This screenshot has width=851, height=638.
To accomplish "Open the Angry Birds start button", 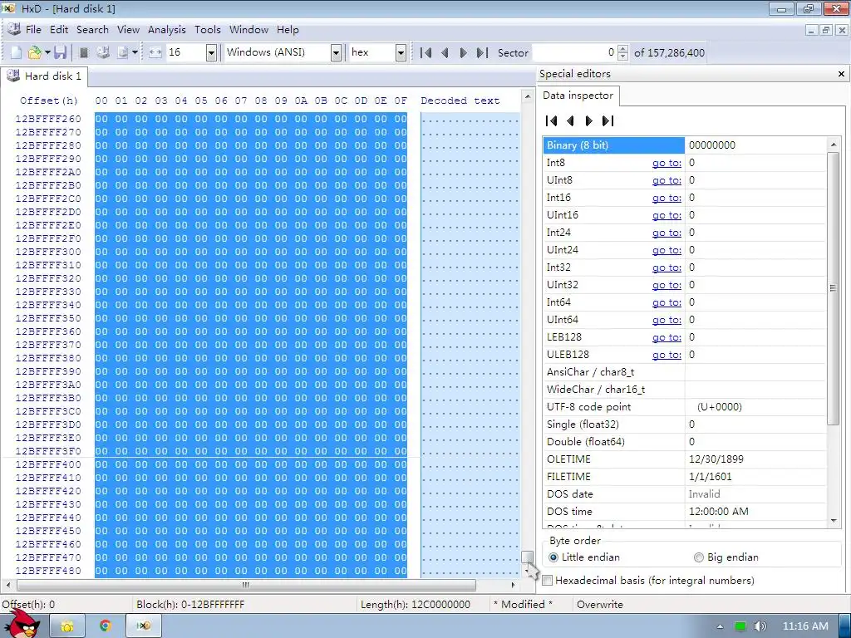I will pyautogui.click(x=22, y=624).
